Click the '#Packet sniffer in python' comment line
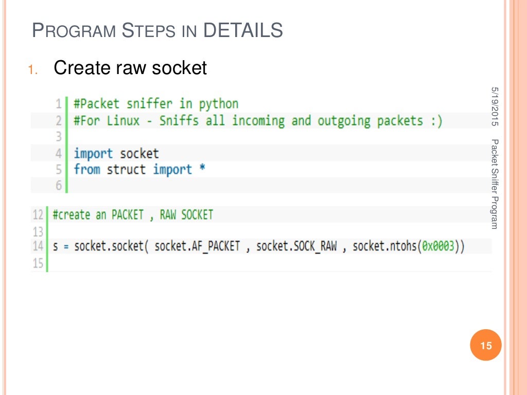This screenshot has height=395, width=527. [156, 104]
